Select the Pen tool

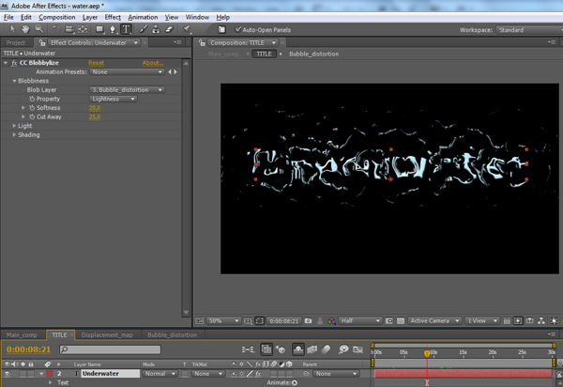tap(113, 29)
